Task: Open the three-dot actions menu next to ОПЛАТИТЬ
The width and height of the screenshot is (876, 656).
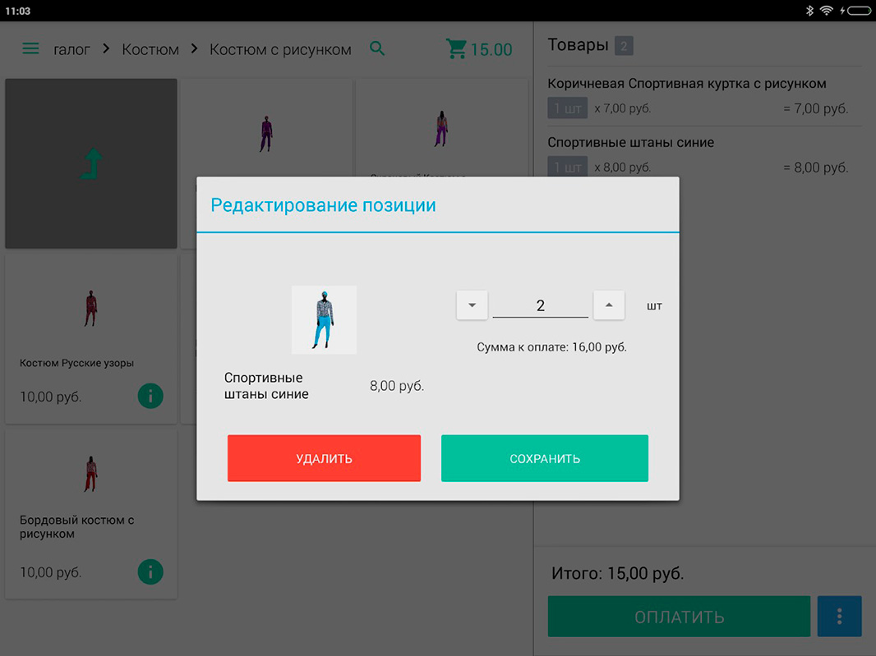Action: (x=839, y=616)
